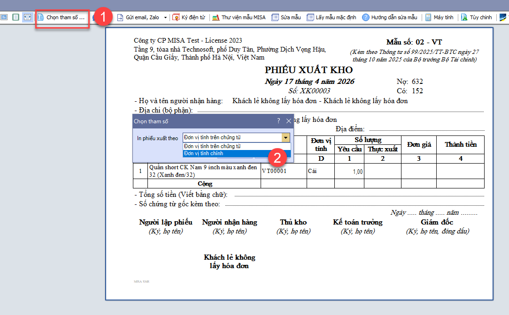Image resolution: width=509 pixels, height=315 pixels.
Task: Open the "Tùy chỉnh" customization option
Action: (x=476, y=17)
